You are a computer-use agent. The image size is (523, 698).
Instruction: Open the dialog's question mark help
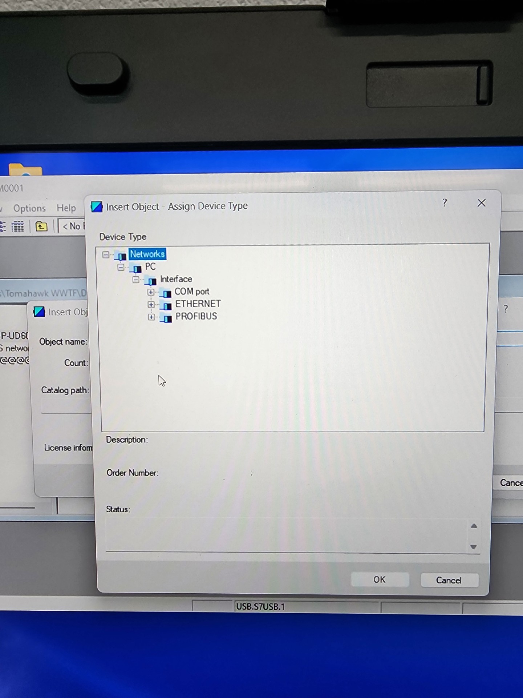click(445, 202)
